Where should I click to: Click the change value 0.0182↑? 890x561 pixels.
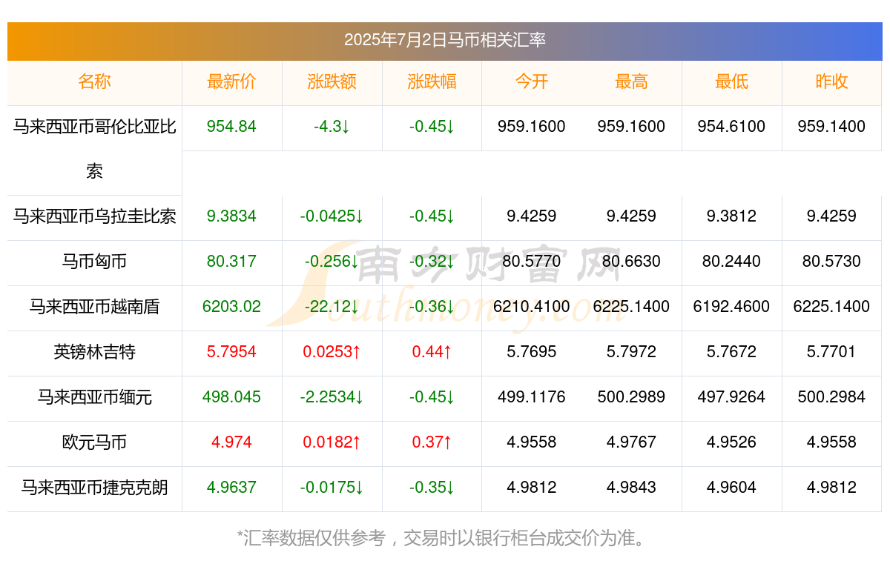coord(332,442)
